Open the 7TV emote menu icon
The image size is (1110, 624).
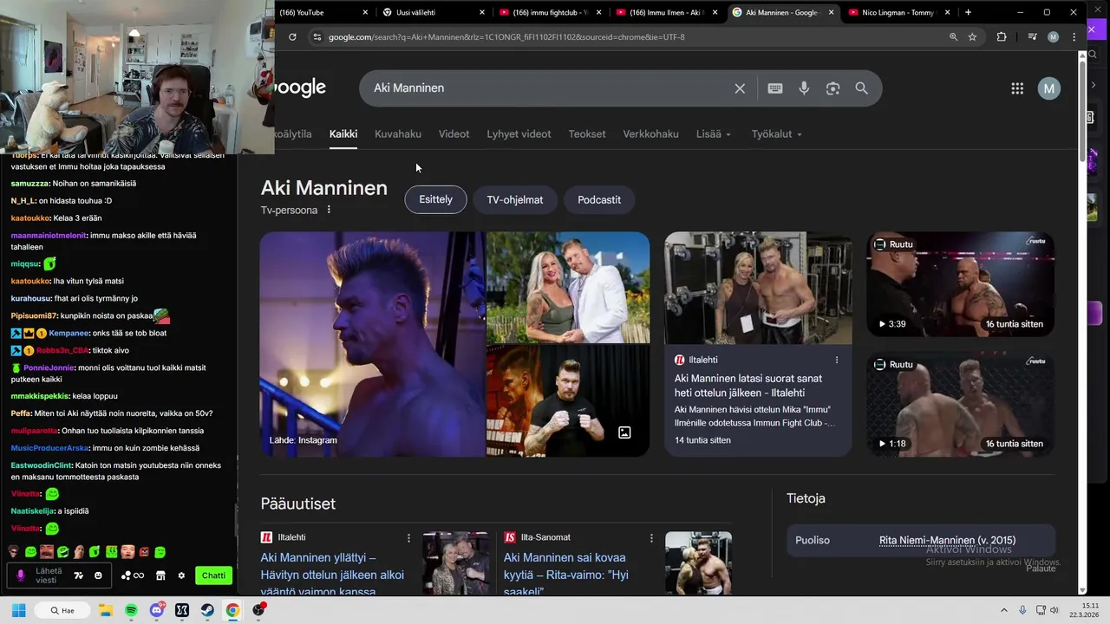(78, 575)
